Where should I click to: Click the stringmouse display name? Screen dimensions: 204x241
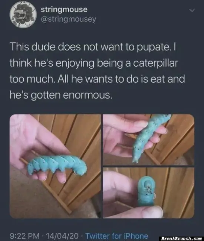64,9
